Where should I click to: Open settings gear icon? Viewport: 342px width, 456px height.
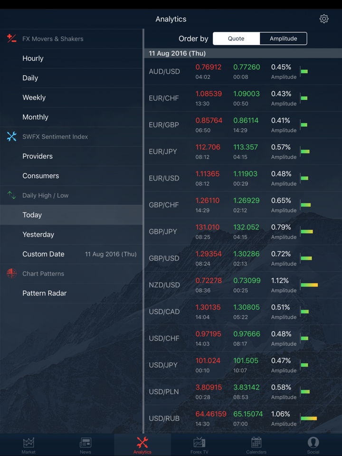(x=324, y=19)
